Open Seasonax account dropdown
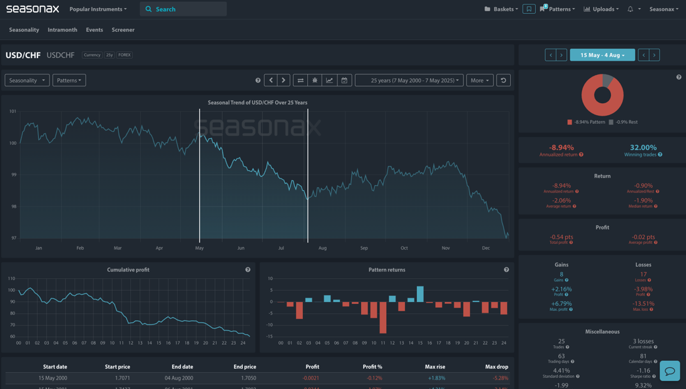The height and width of the screenshot is (389, 686). [664, 9]
